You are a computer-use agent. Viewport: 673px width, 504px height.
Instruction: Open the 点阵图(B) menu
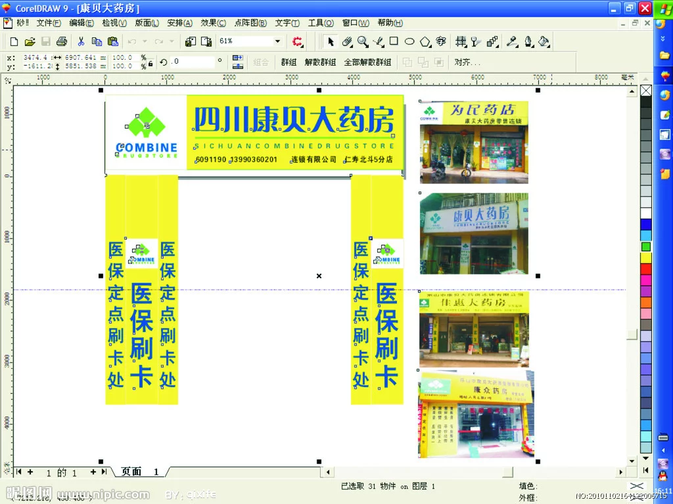pyautogui.click(x=250, y=23)
